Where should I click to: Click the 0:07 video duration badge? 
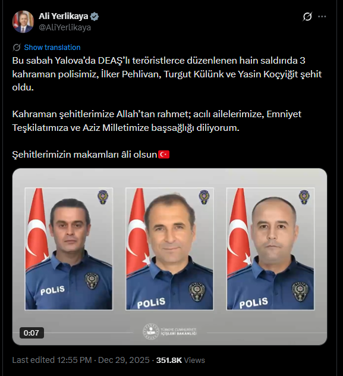click(32, 333)
